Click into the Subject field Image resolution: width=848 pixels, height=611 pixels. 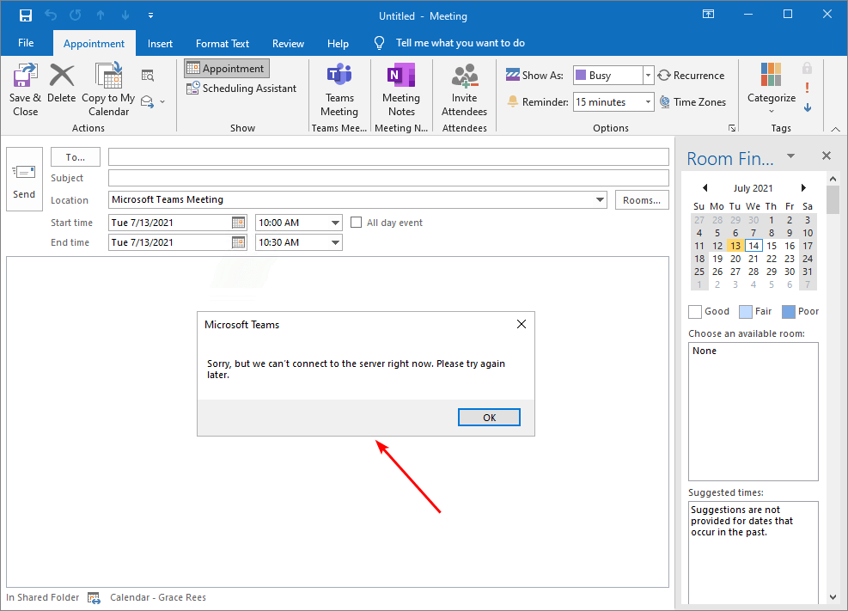point(388,178)
